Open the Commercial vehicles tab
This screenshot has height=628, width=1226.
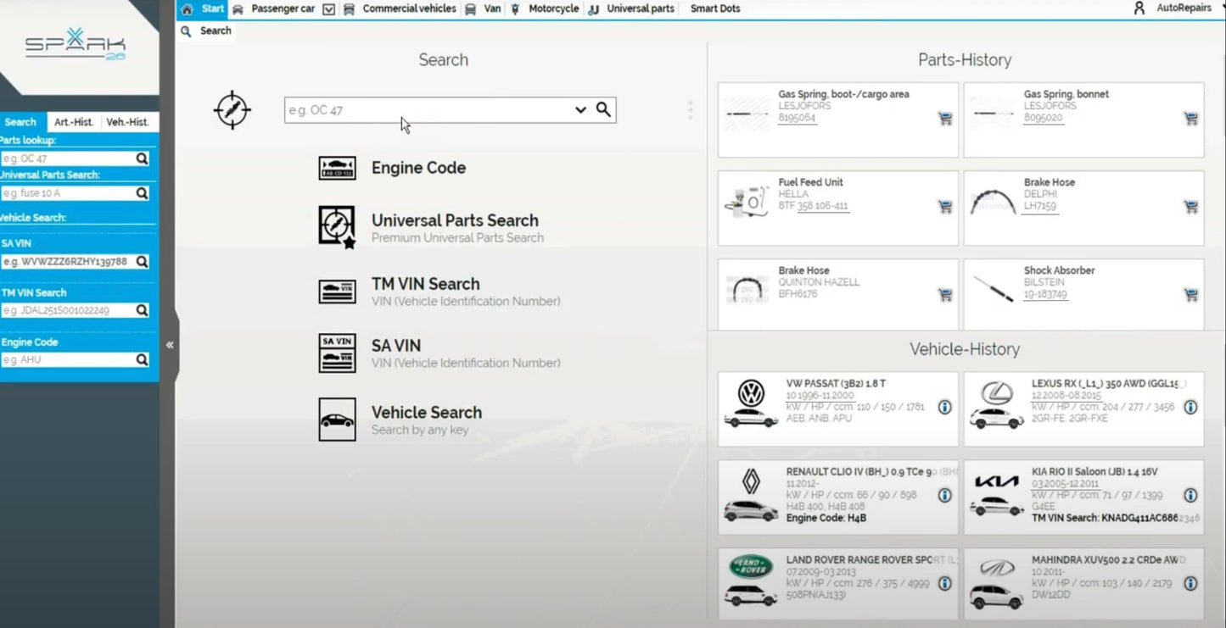(409, 8)
